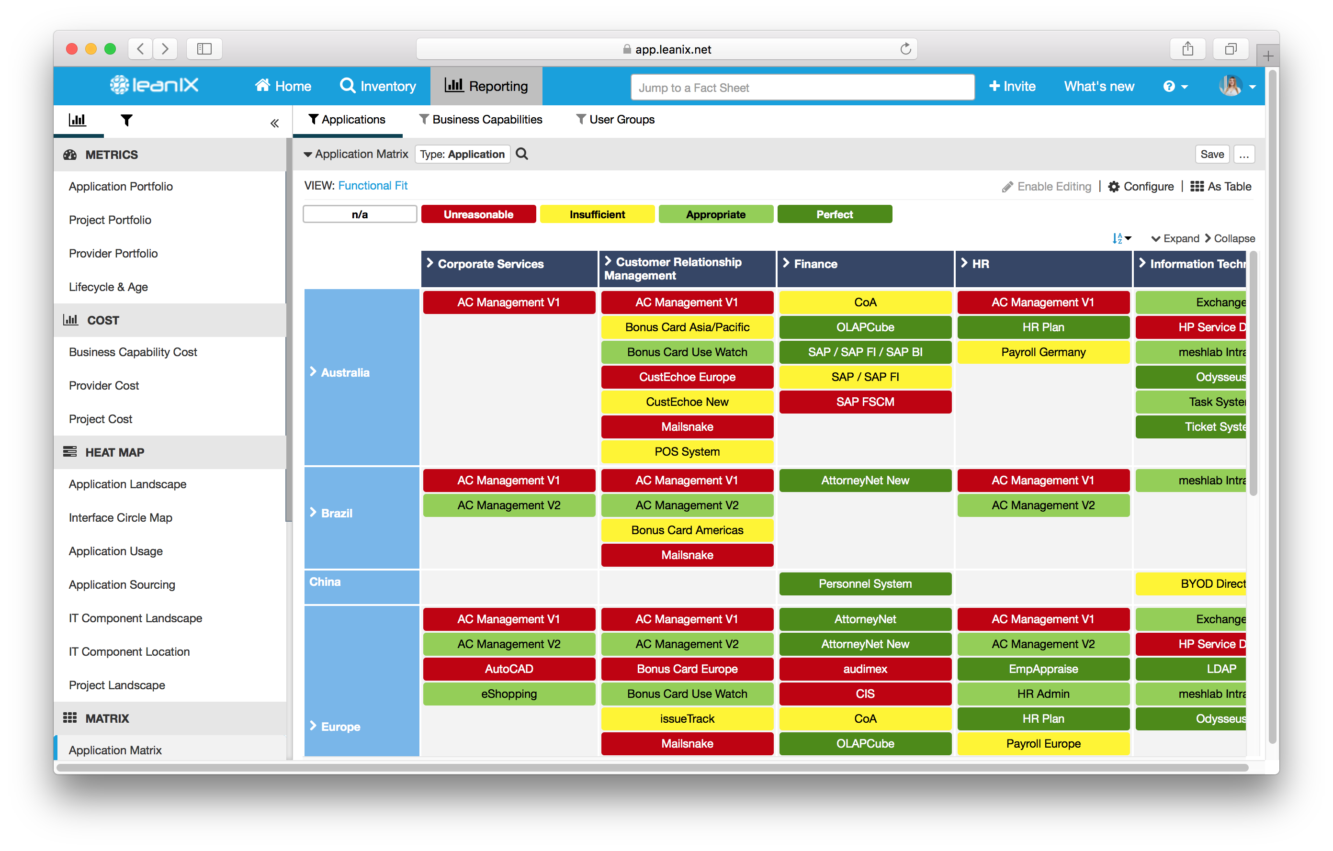Open Provider Portfolio report
Screen dimensions: 1333x851
[x=113, y=253]
